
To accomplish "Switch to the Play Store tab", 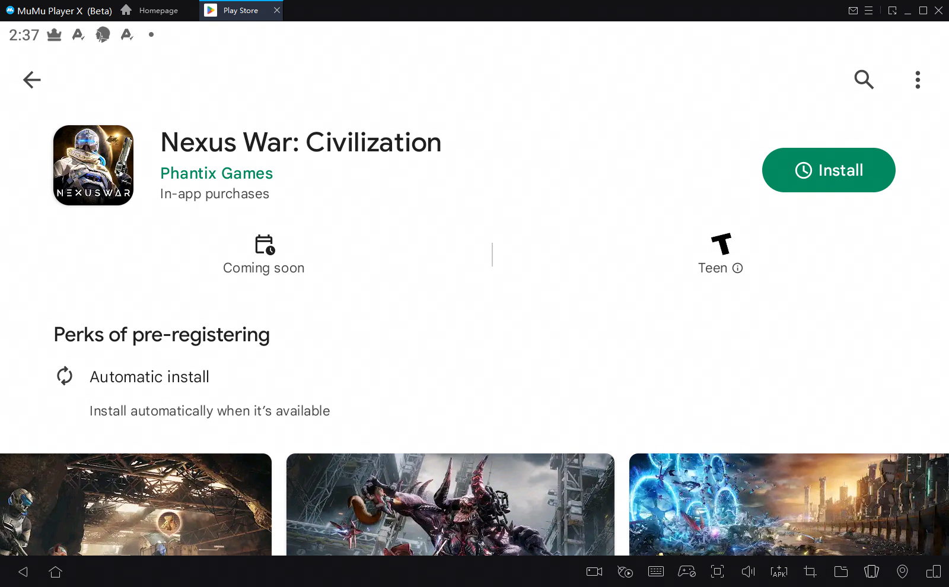I will click(x=240, y=11).
